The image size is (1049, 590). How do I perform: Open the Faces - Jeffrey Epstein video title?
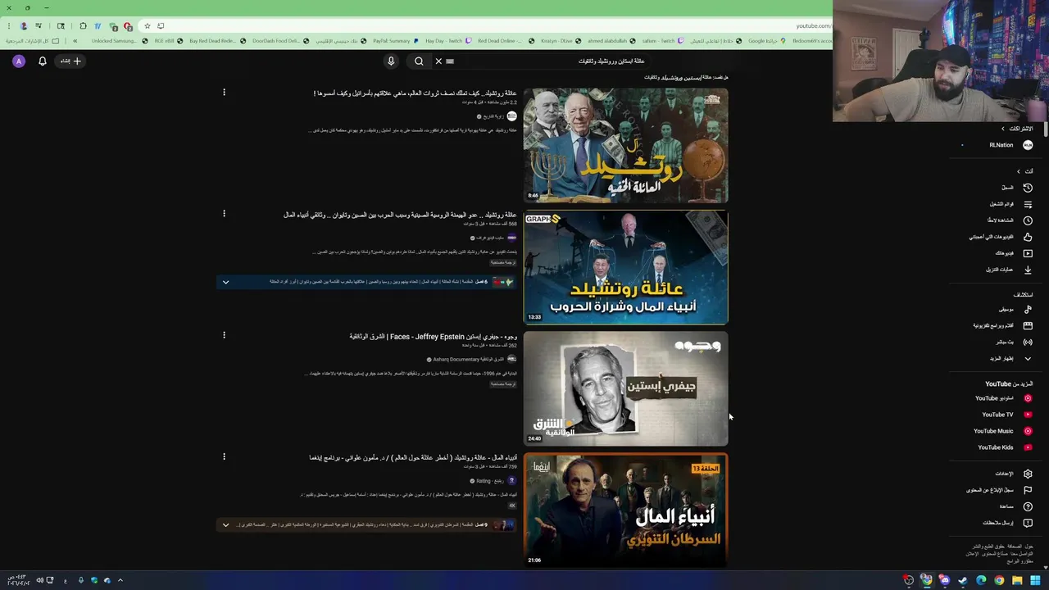point(434,337)
